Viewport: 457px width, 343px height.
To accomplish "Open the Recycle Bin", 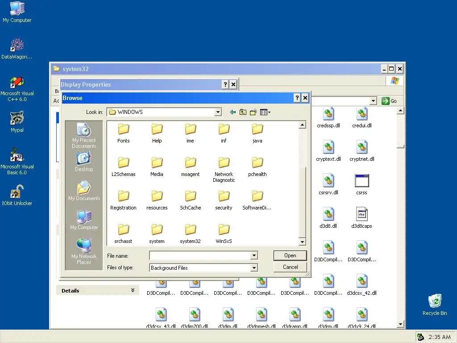I will [x=435, y=305].
